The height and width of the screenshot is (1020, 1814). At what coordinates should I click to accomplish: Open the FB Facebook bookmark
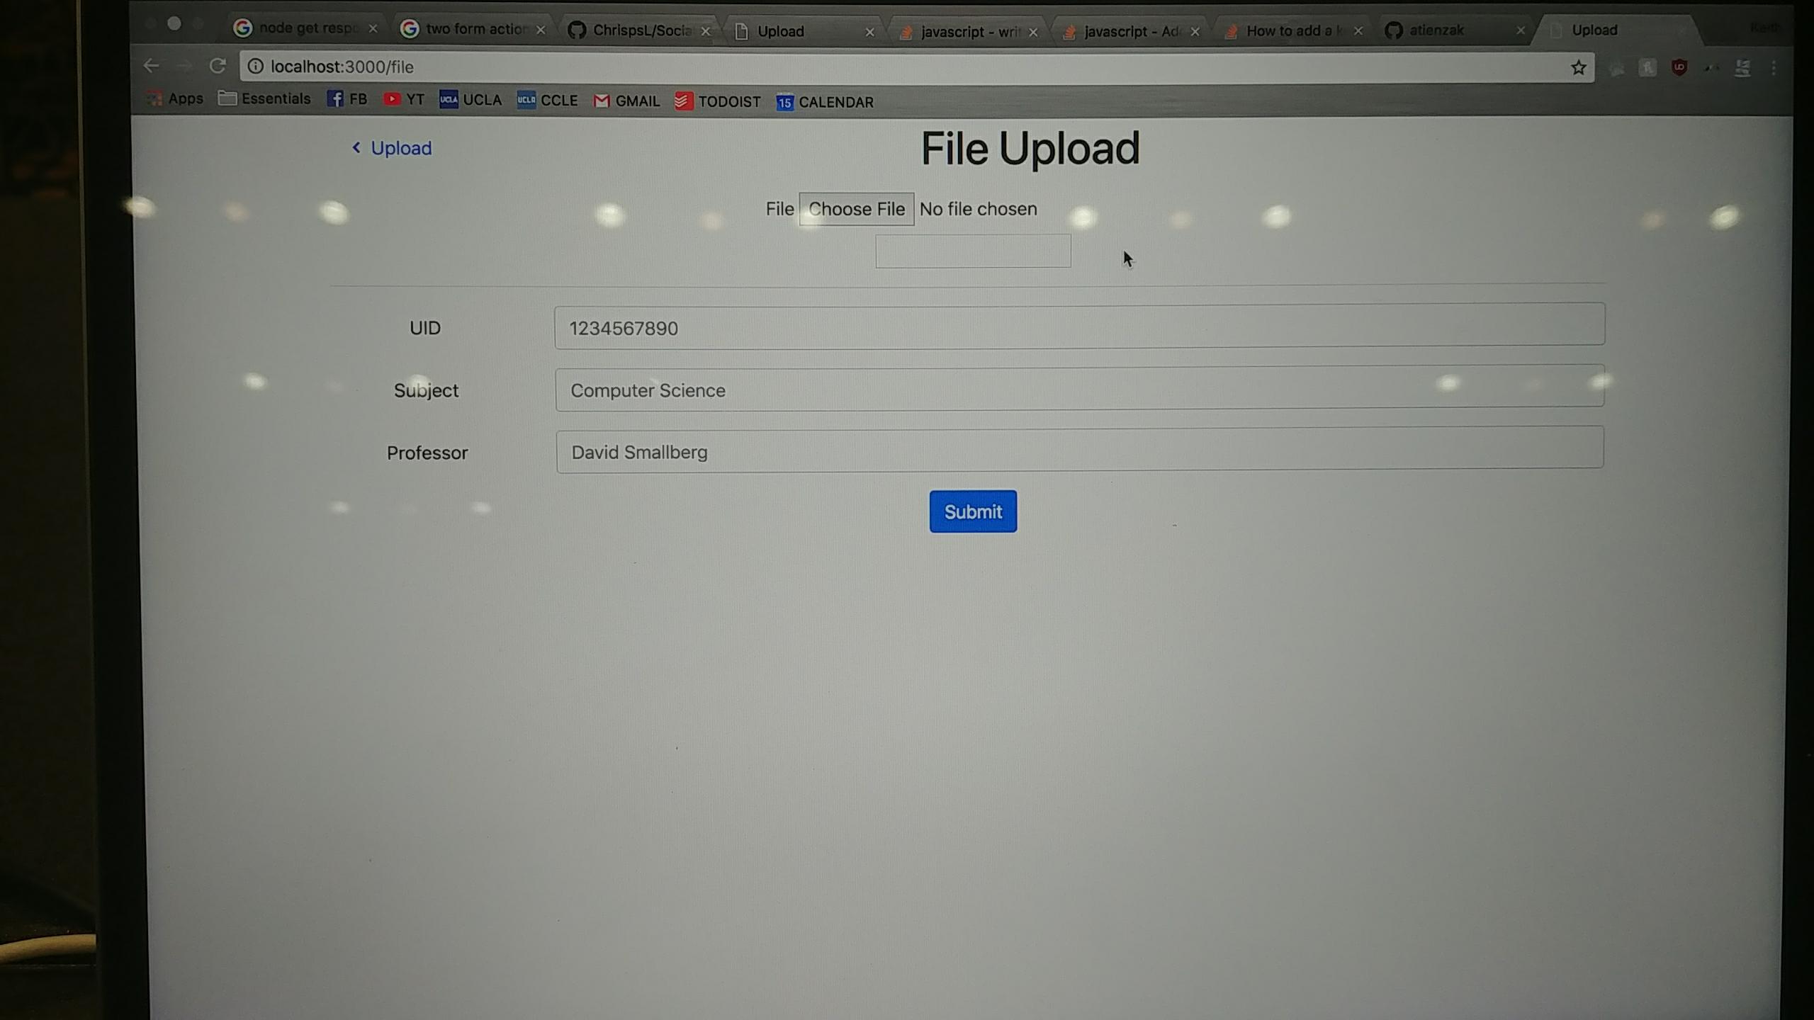click(x=347, y=99)
